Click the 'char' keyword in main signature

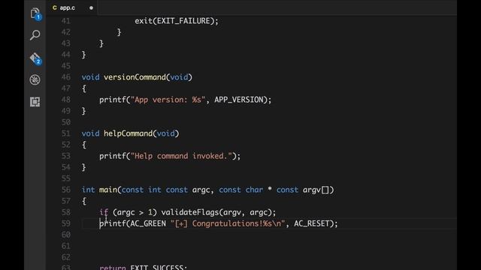(x=254, y=190)
